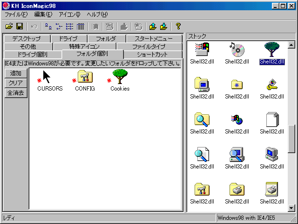Switch to details view in toolbar

tap(80, 26)
